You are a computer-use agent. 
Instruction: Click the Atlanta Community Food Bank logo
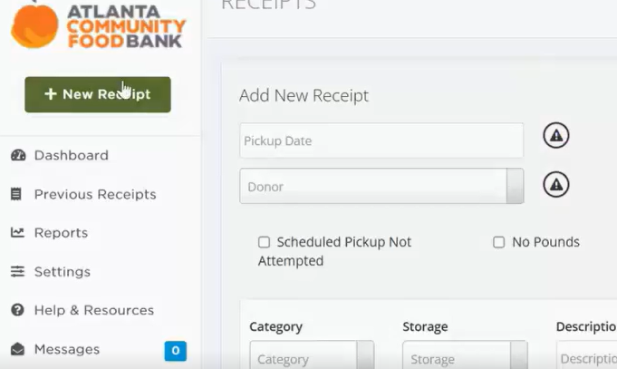tap(97, 24)
